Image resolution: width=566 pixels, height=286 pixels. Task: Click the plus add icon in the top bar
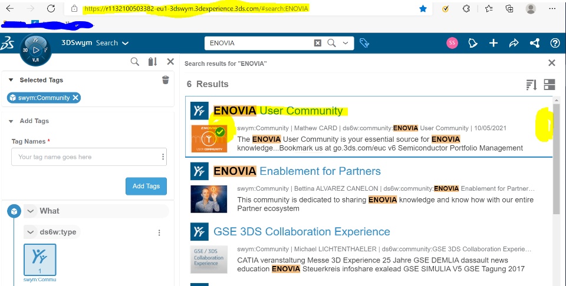click(493, 43)
